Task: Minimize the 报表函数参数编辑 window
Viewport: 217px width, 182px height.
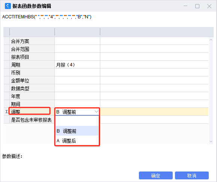Action: point(185,6)
